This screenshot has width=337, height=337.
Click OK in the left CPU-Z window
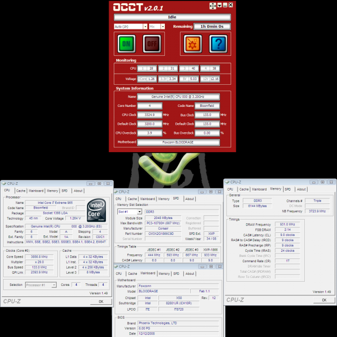(x=101, y=302)
